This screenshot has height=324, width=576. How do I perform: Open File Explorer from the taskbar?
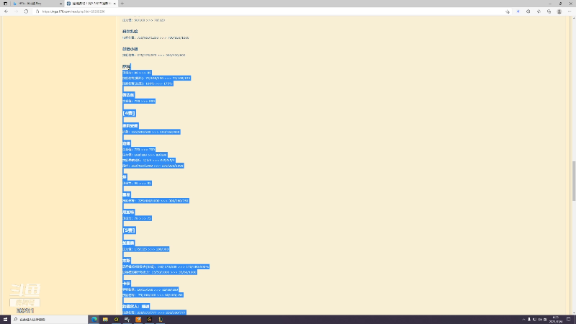(105, 320)
